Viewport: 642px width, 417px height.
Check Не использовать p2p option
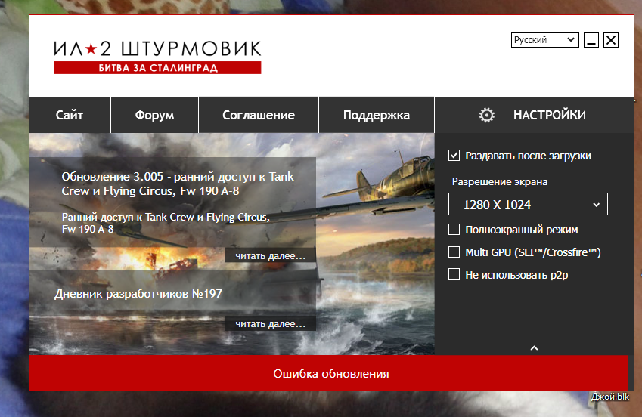[454, 274]
